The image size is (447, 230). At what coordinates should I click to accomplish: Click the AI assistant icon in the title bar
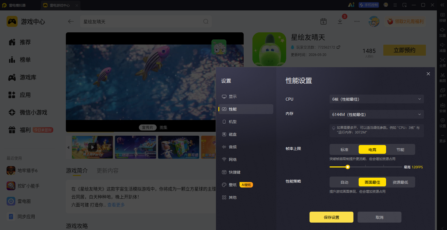pyautogui.click(x=351, y=5)
